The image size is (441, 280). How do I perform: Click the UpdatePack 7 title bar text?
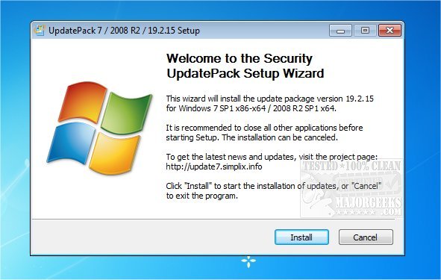[x=124, y=31]
